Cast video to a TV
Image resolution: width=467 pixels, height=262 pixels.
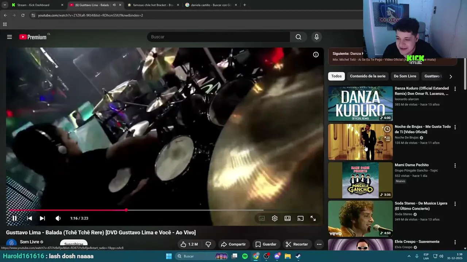click(x=300, y=218)
